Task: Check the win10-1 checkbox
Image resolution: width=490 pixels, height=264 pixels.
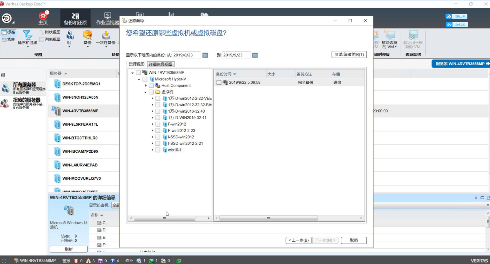Action: [x=158, y=150]
